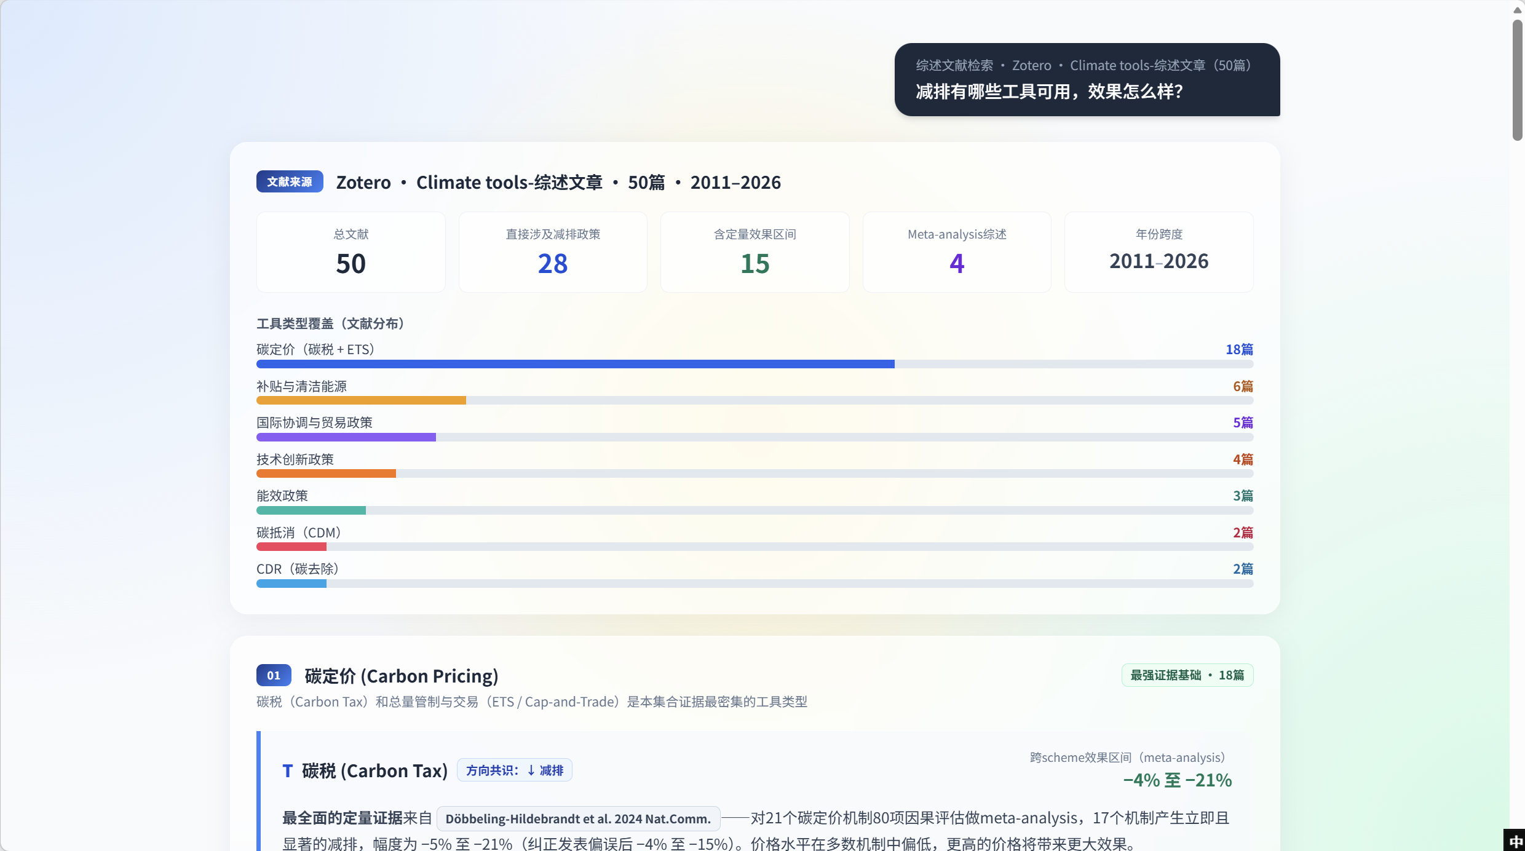
Task: Click the IME 中 indicator icon
Action: point(1515,841)
